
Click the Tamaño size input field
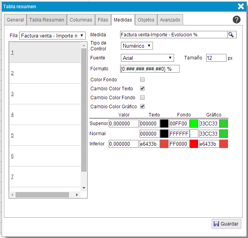[x=216, y=58]
